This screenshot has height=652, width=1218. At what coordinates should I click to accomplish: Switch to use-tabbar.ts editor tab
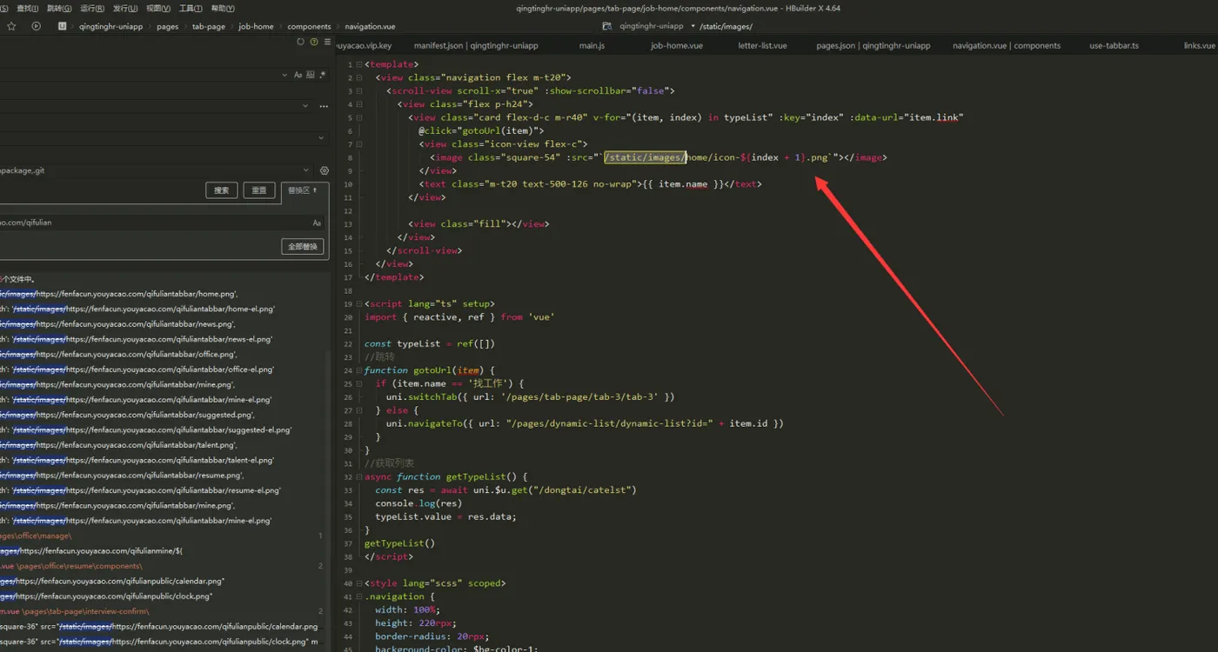(x=1114, y=45)
